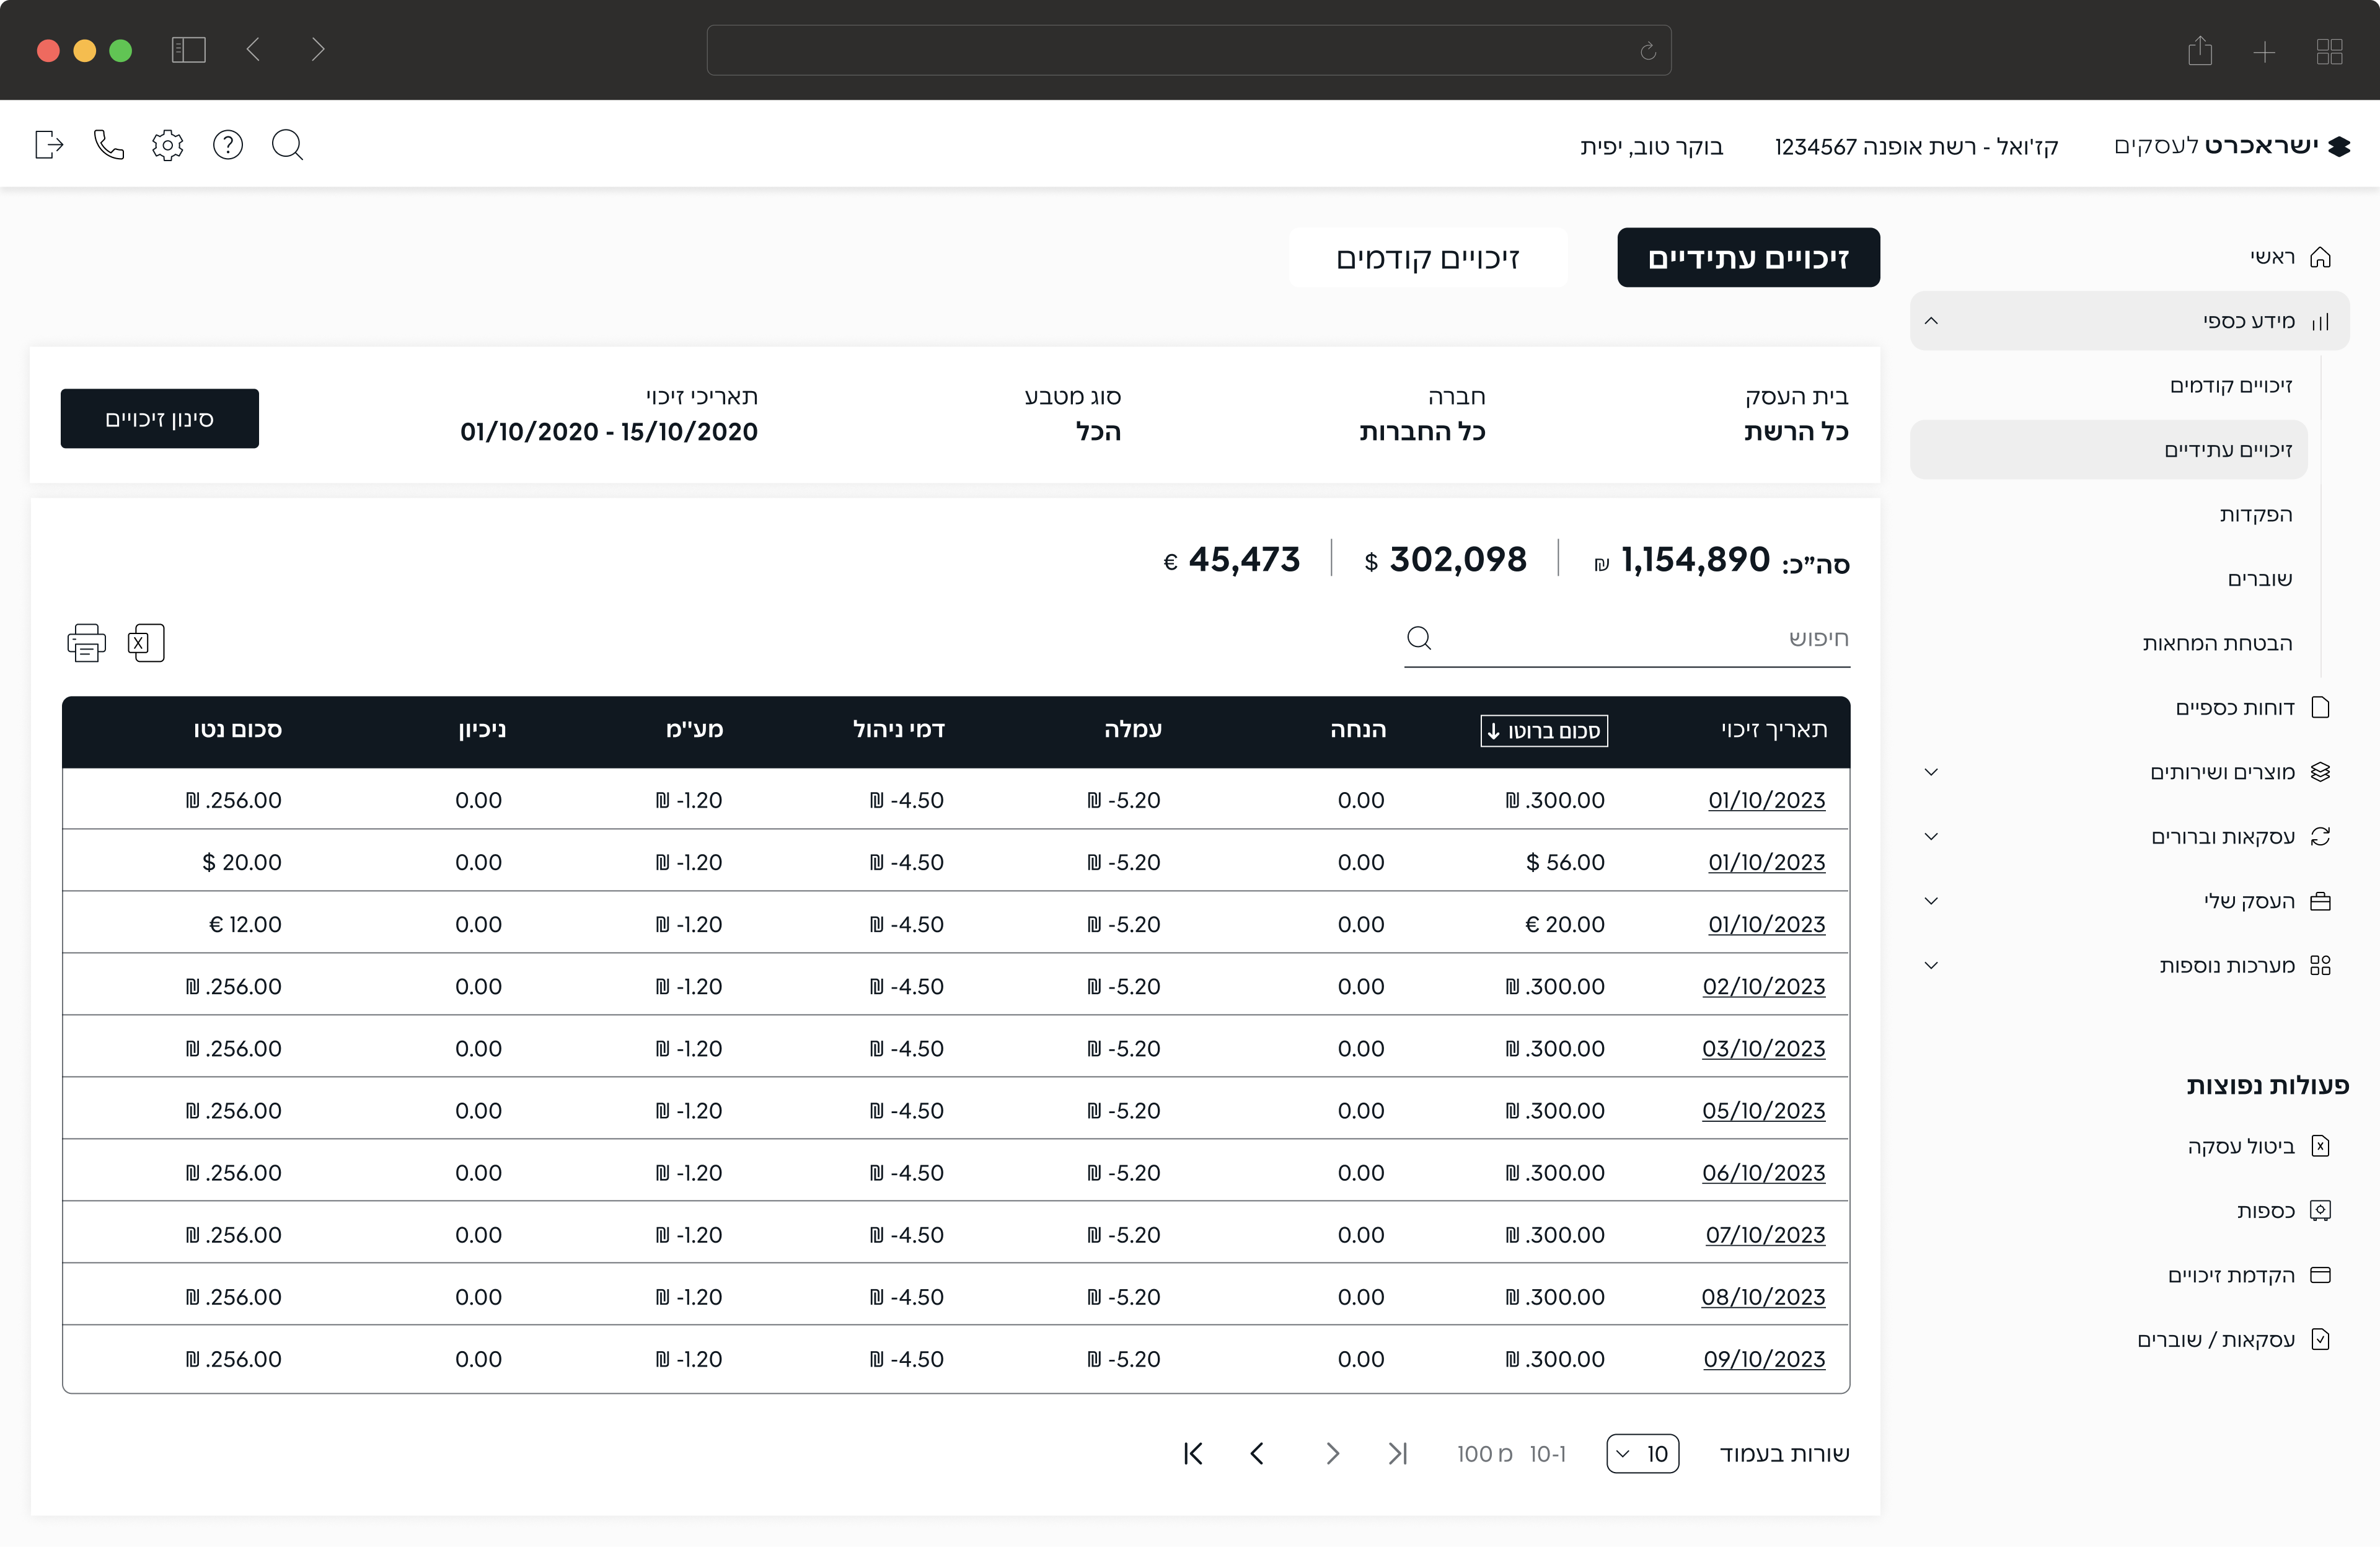Click the browser address bar
The height and width of the screenshot is (1547, 2380).
click(x=1189, y=51)
